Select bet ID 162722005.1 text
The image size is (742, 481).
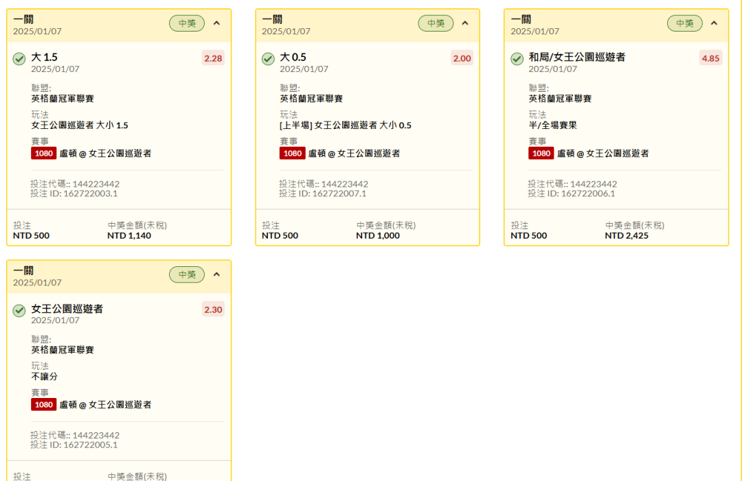coord(74,445)
